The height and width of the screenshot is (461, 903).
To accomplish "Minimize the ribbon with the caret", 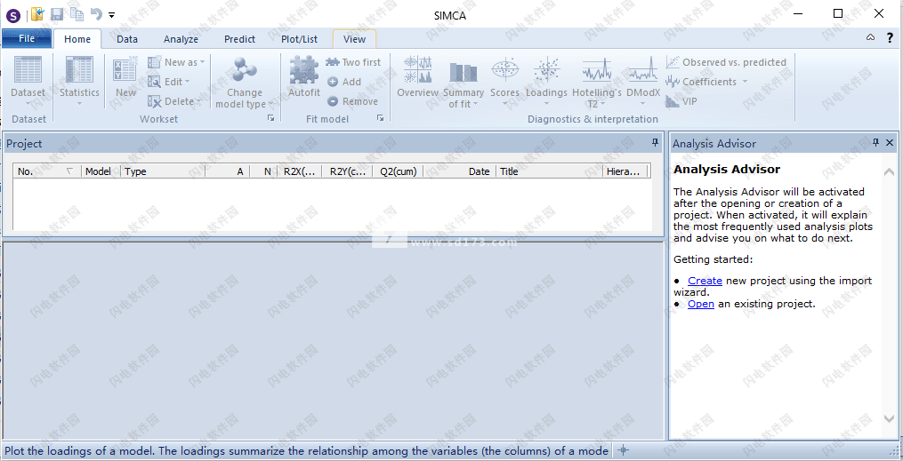I will click(x=871, y=38).
